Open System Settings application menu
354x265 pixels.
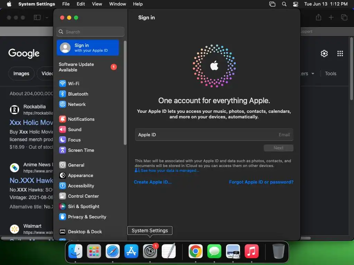[x=37, y=4]
